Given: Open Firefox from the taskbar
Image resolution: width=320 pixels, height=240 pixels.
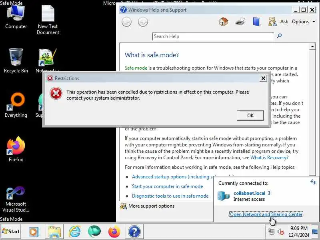Looking at the screenshot, I should coord(114,232).
